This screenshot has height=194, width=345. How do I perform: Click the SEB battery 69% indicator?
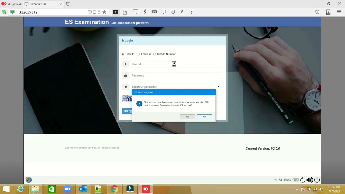296,180
